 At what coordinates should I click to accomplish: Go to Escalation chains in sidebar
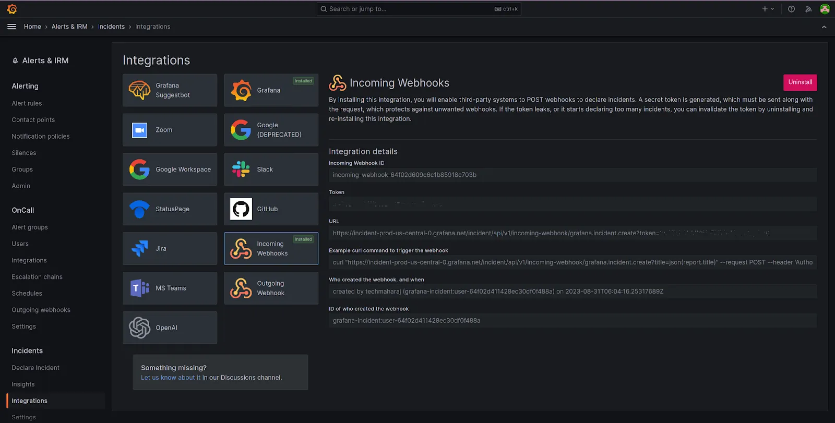[37, 277]
